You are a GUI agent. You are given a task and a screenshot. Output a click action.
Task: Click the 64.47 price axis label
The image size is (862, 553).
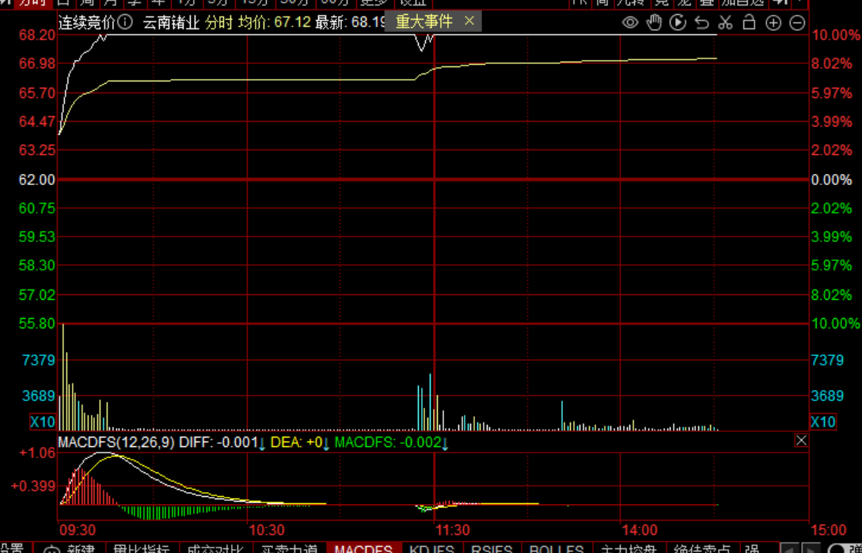37,122
